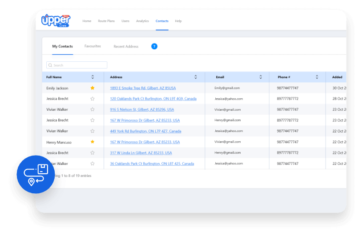Open Analytics navigation item
The image size is (363, 236).
[142, 21]
